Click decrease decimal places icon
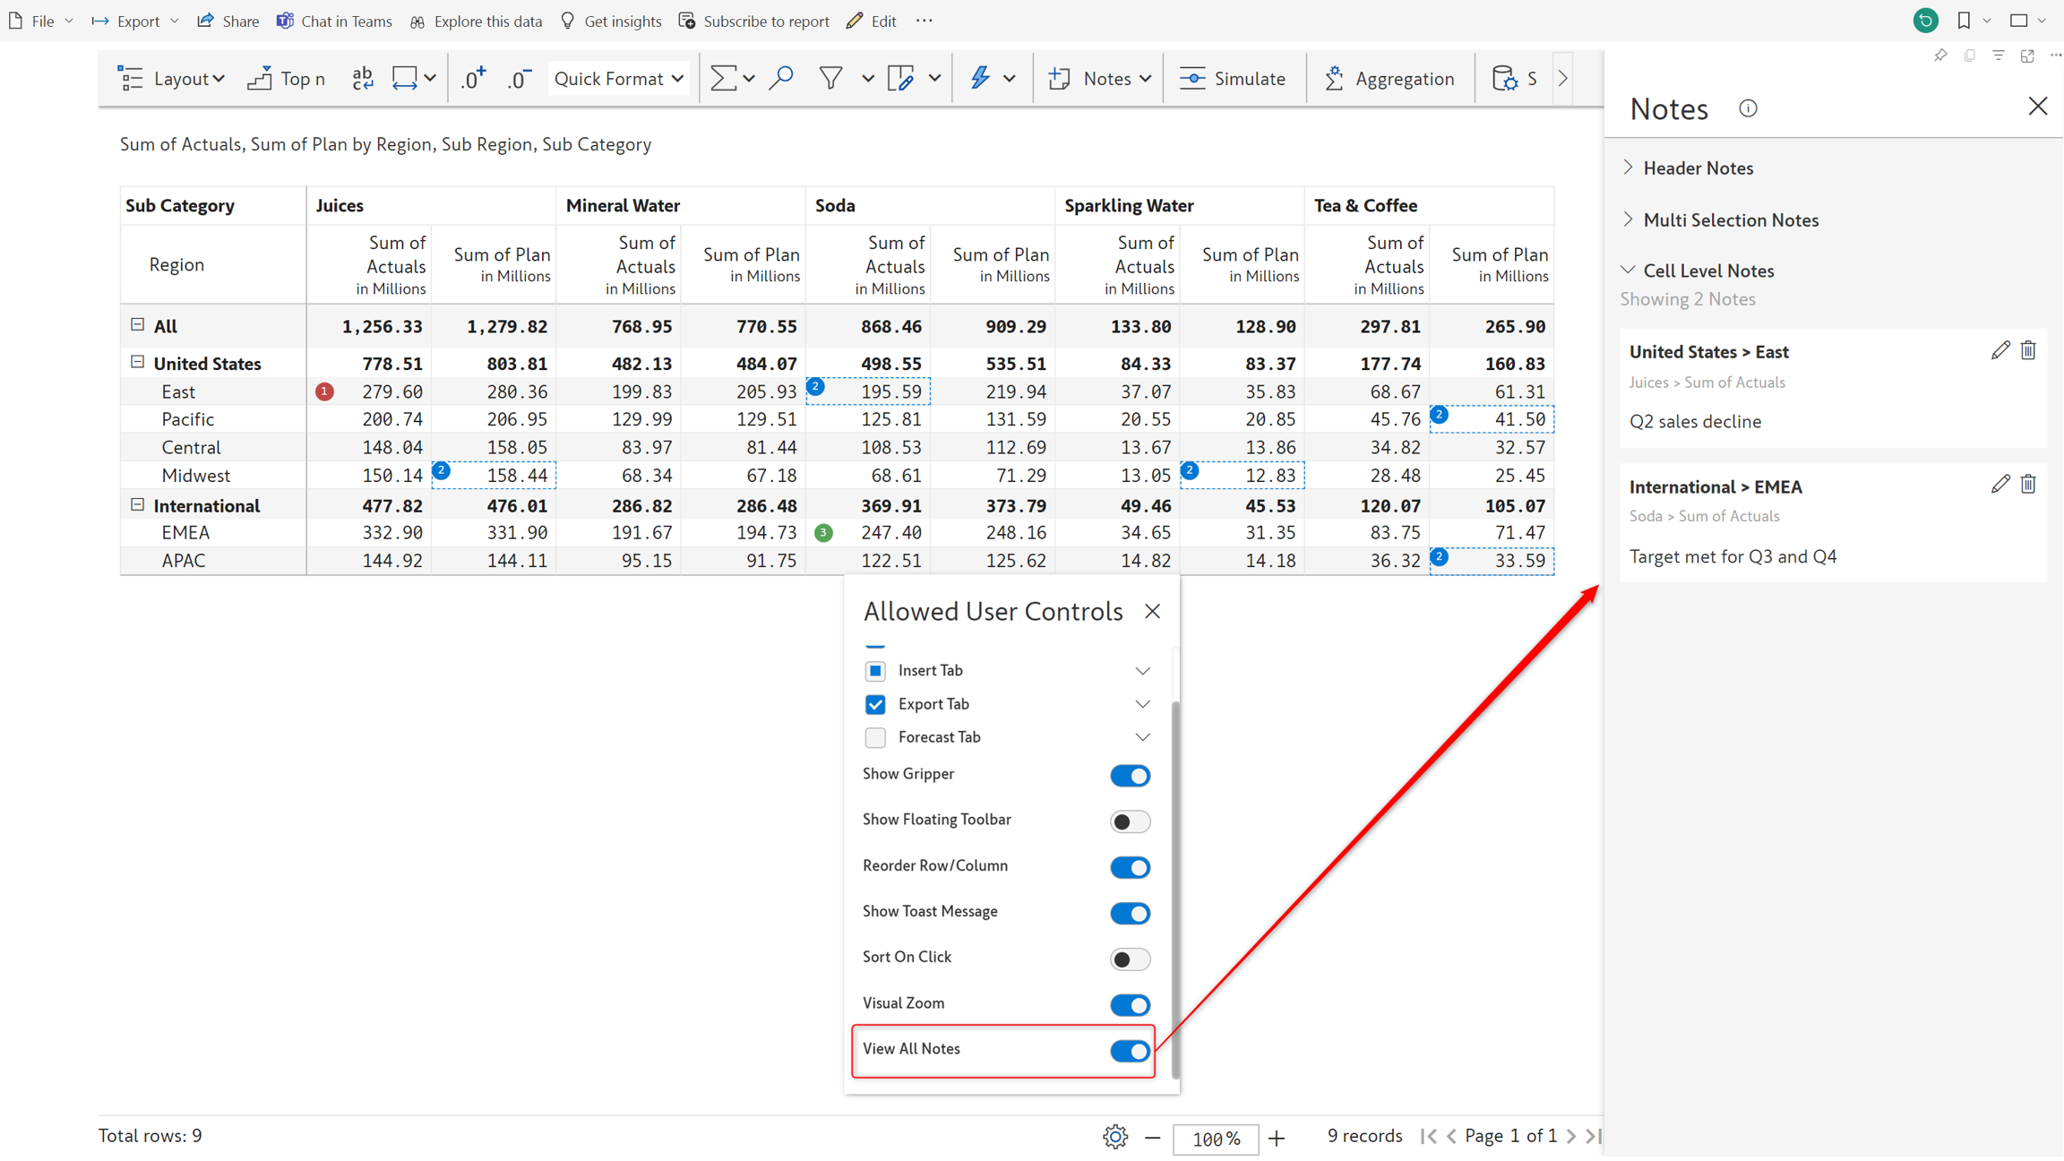The height and width of the screenshot is (1161, 2064). pyautogui.click(x=519, y=79)
